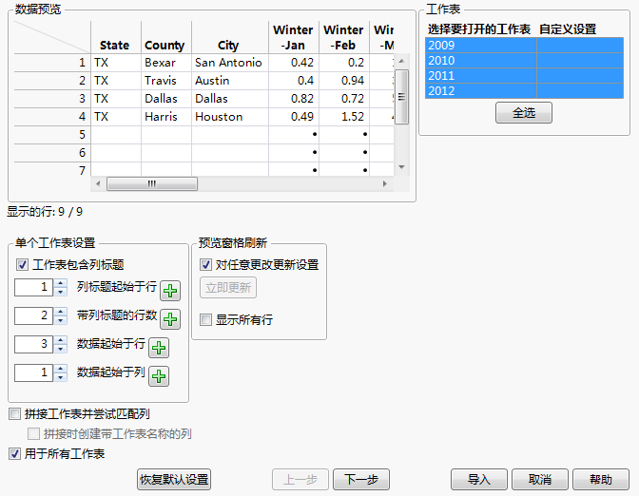Check 拼接时创建带工作表名称的列 option
The width and height of the screenshot is (639, 496).
coord(33,433)
